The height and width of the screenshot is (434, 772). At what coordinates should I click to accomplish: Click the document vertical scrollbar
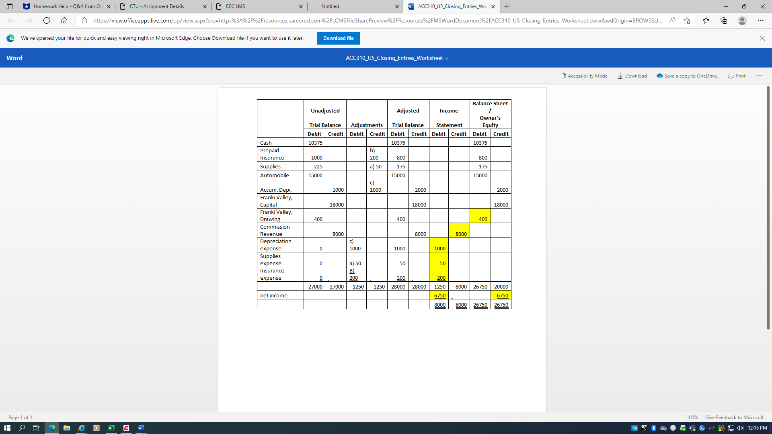(x=768, y=208)
